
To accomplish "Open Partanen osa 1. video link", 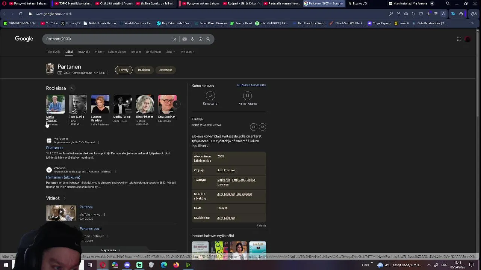I will [x=91, y=229].
